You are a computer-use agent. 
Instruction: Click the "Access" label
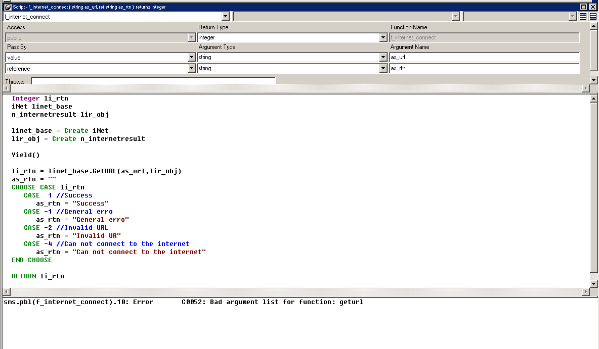(16, 27)
